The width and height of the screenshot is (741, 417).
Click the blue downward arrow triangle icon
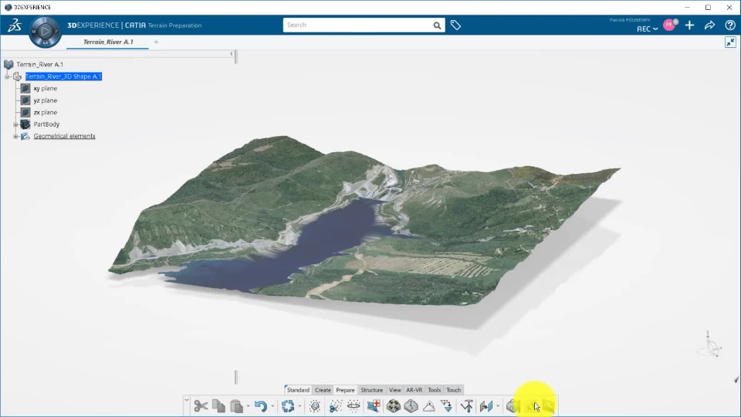tap(447, 405)
